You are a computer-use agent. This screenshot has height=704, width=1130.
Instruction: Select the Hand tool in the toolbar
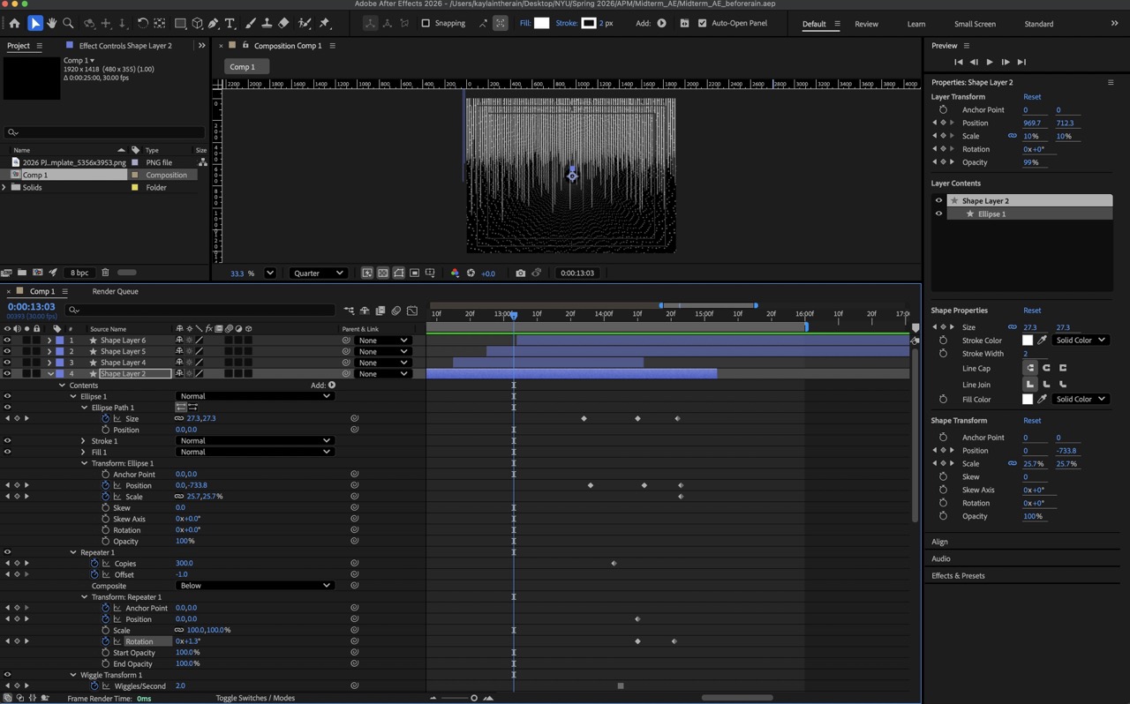[x=51, y=24]
